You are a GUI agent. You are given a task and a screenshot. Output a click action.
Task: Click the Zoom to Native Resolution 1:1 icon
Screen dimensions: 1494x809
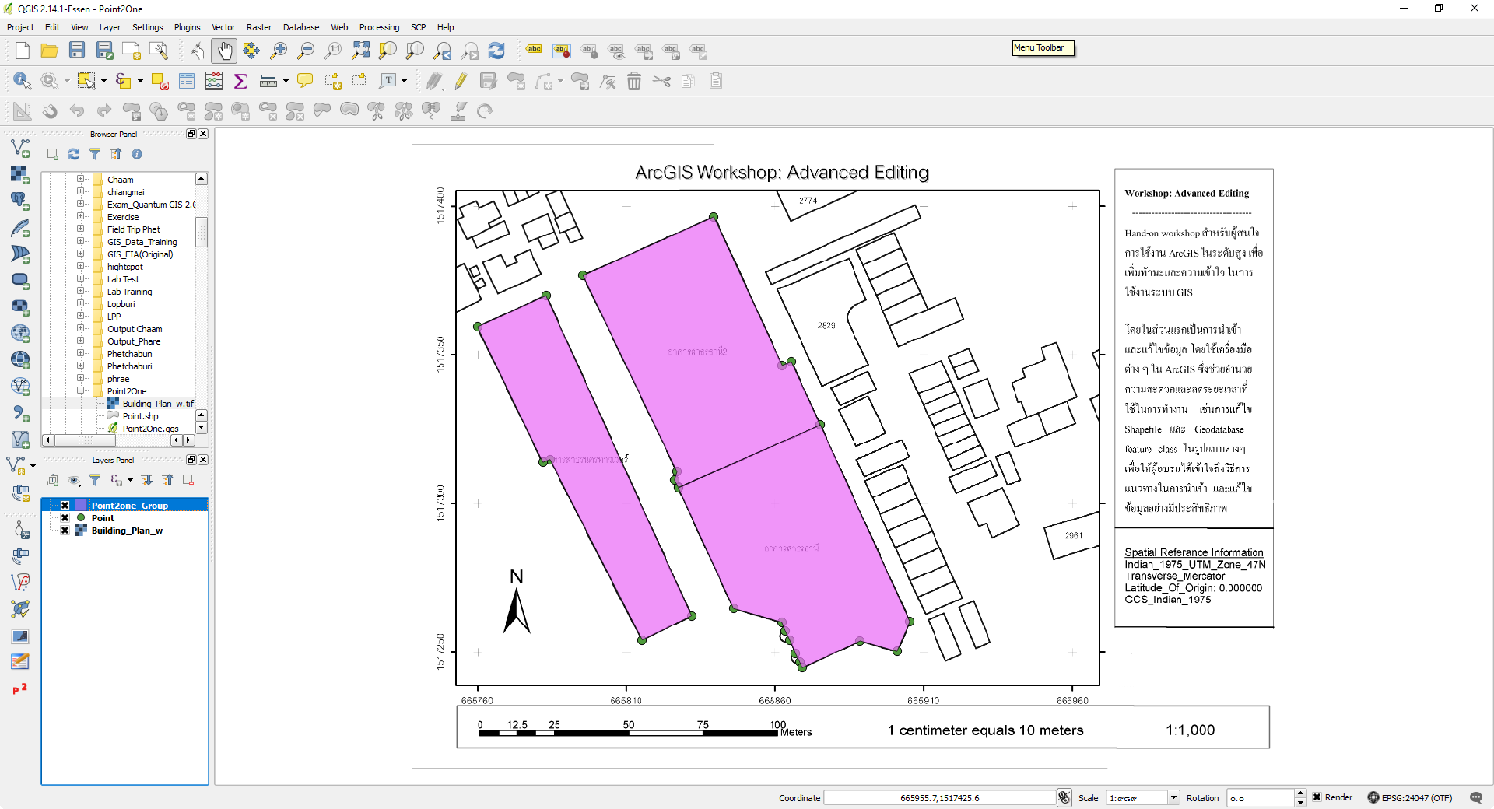pos(333,51)
